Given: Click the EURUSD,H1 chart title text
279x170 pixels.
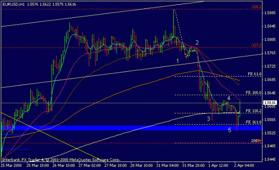Looking at the screenshot, I should (x=13, y=4).
